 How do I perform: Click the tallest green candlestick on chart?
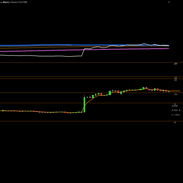tap(85, 105)
